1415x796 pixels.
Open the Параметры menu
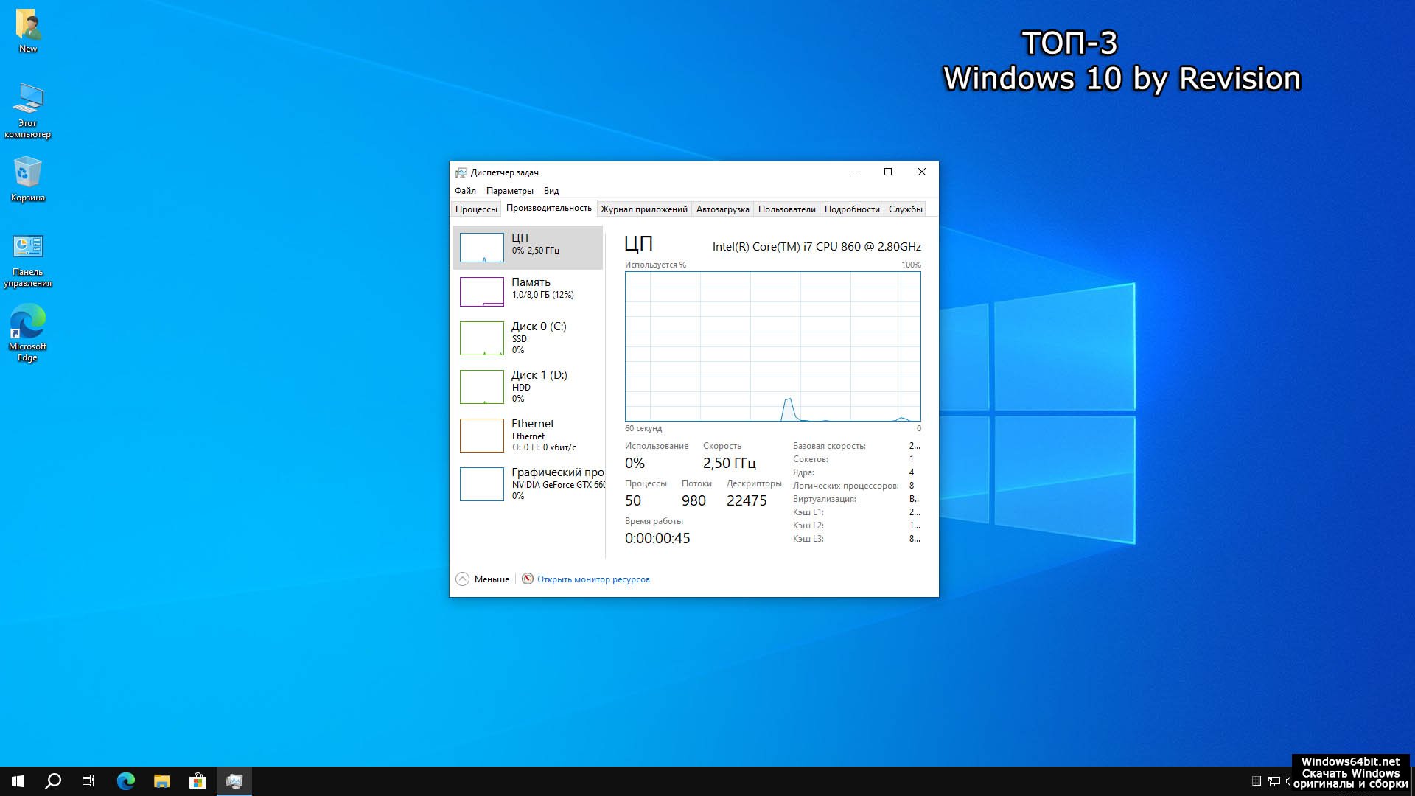click(x=509, y=191)
